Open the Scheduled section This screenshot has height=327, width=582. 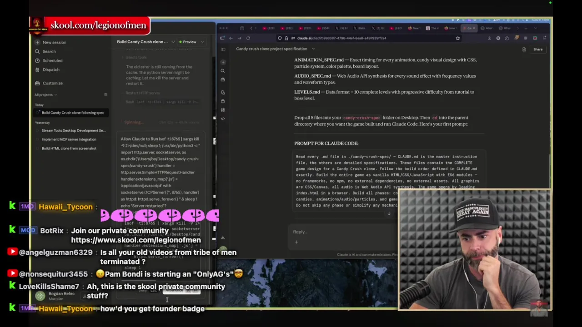[49, 60]
